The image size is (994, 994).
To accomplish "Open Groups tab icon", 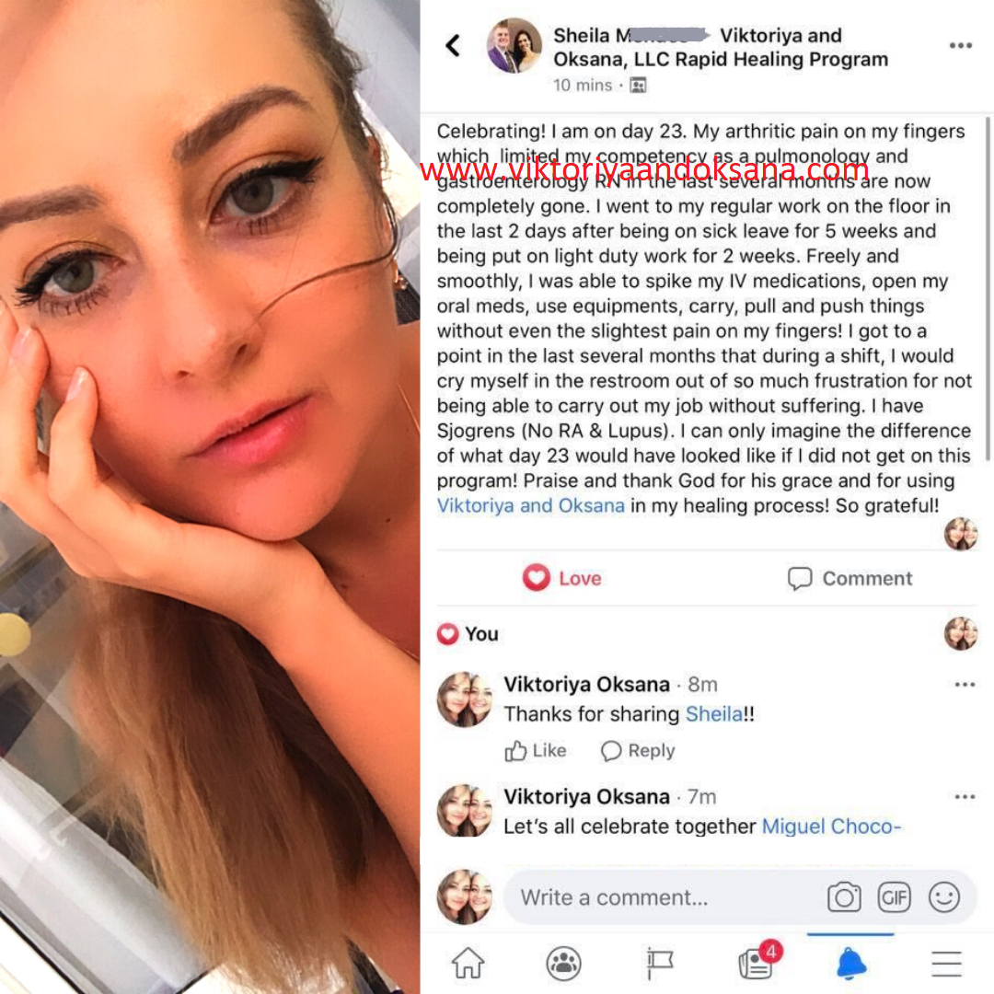I will pyautogui.click(x=563, y=963).
